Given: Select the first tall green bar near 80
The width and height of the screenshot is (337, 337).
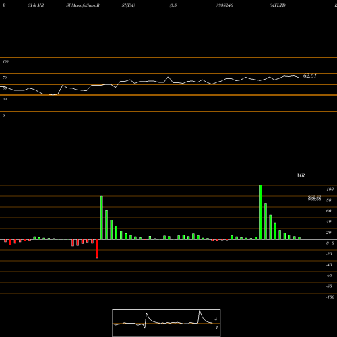Looking at the screenshot, I should click(102, 218).
